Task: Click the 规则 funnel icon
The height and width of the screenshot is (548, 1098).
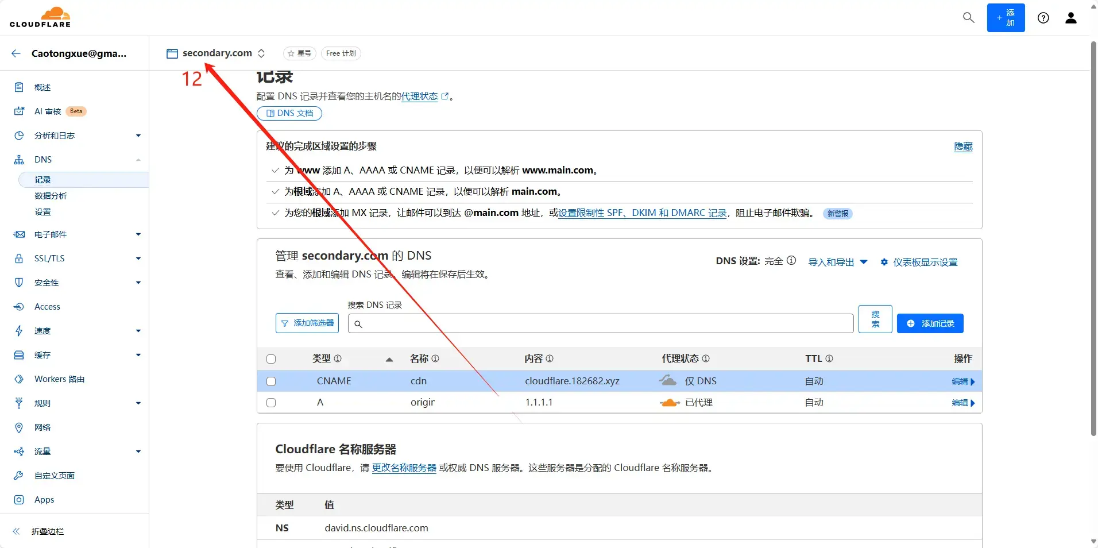Action: 19,403
